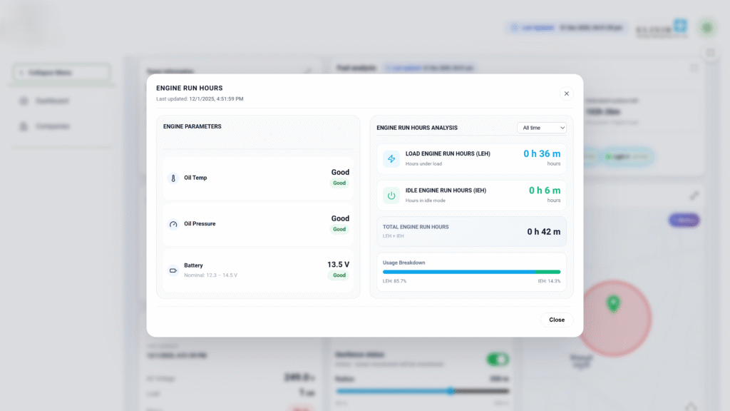The height and width of the screenshot is (411, 730).
Task: Toggle the green geofence switch behind the dialog
Action: (x=497, y=359)
